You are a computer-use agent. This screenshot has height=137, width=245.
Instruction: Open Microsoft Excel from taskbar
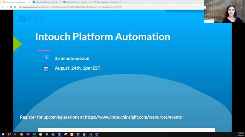(x=34, y=134)
